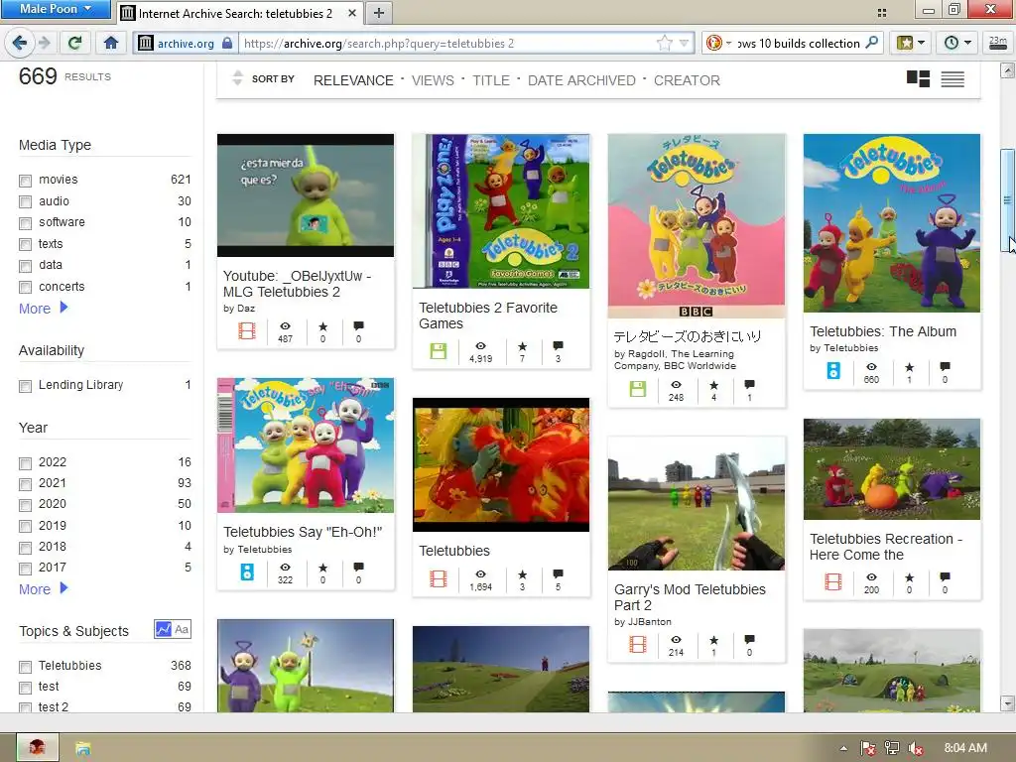The height and width of the screenshot is (762, 1016).
Task: Switch to tile grid view icon
Action: pyautogui.click(x=918, y=79)
